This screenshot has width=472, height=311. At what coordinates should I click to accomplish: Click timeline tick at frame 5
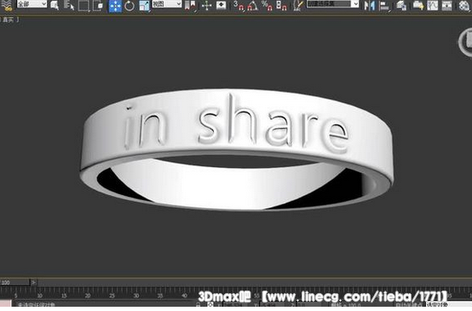coord(15,296)
